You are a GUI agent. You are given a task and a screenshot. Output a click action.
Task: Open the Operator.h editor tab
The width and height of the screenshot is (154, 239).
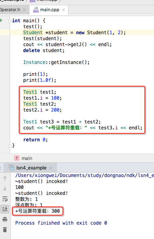[x=10, y=10]
